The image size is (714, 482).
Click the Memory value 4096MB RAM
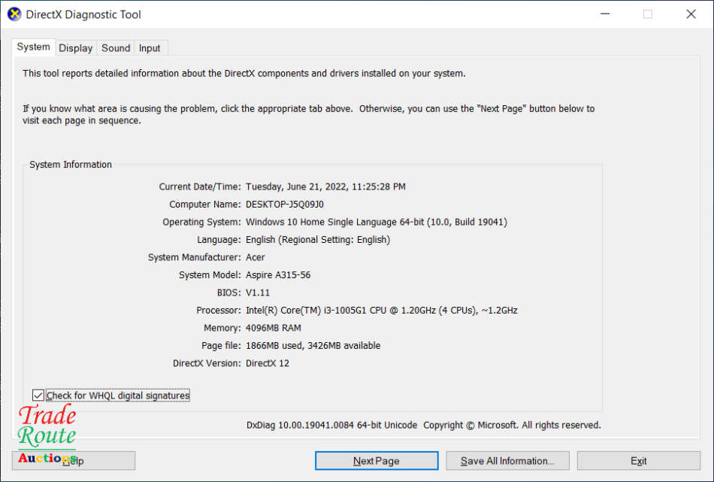274,328
